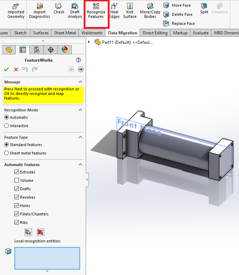Select the Interactive recognition mode

[6, 126]
